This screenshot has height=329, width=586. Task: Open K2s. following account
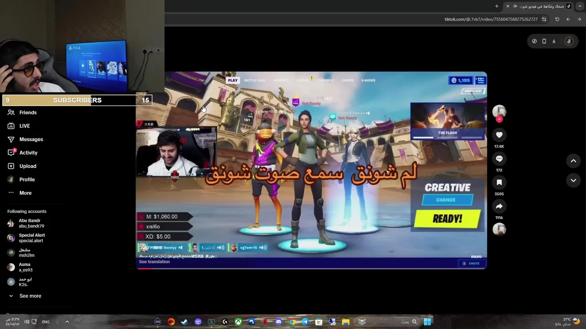(x=20, y=282)
